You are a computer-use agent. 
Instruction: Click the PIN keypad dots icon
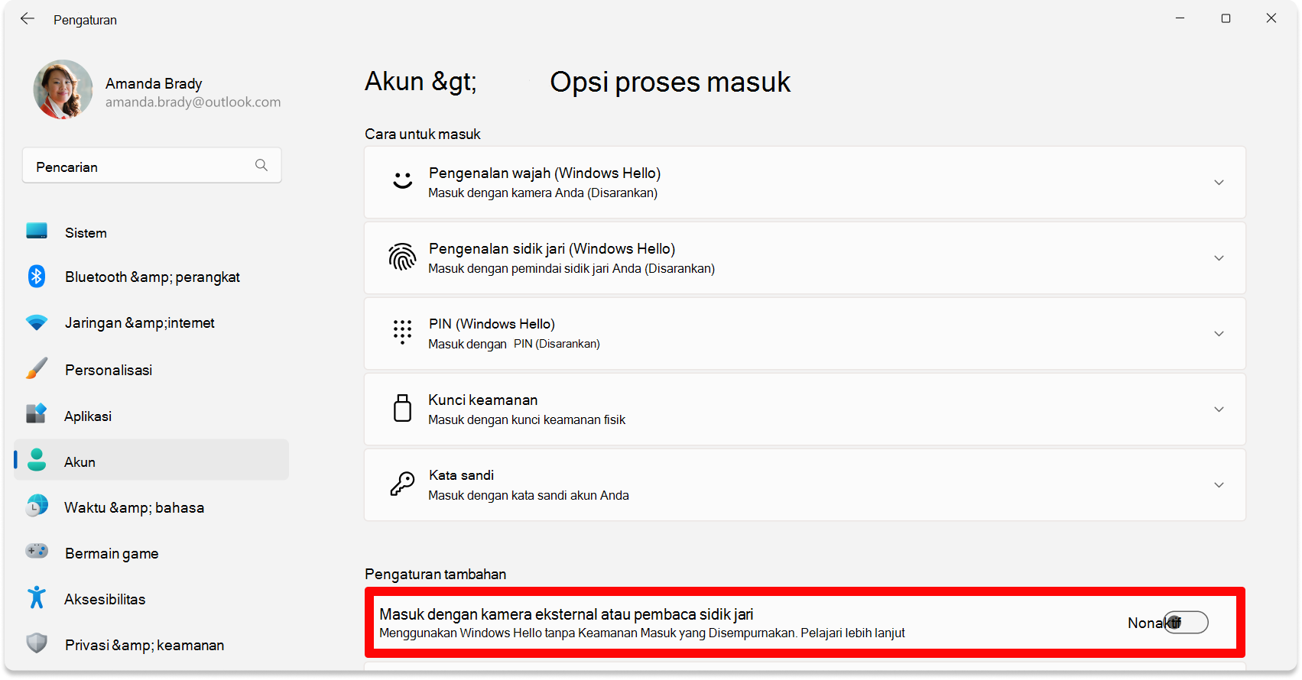click(x=402, y=332)
